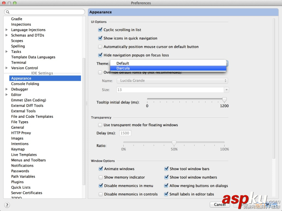282x211 pixels.
Task: Toggle Show tool window numbers checkbox
Action: [x=166, y=177]
